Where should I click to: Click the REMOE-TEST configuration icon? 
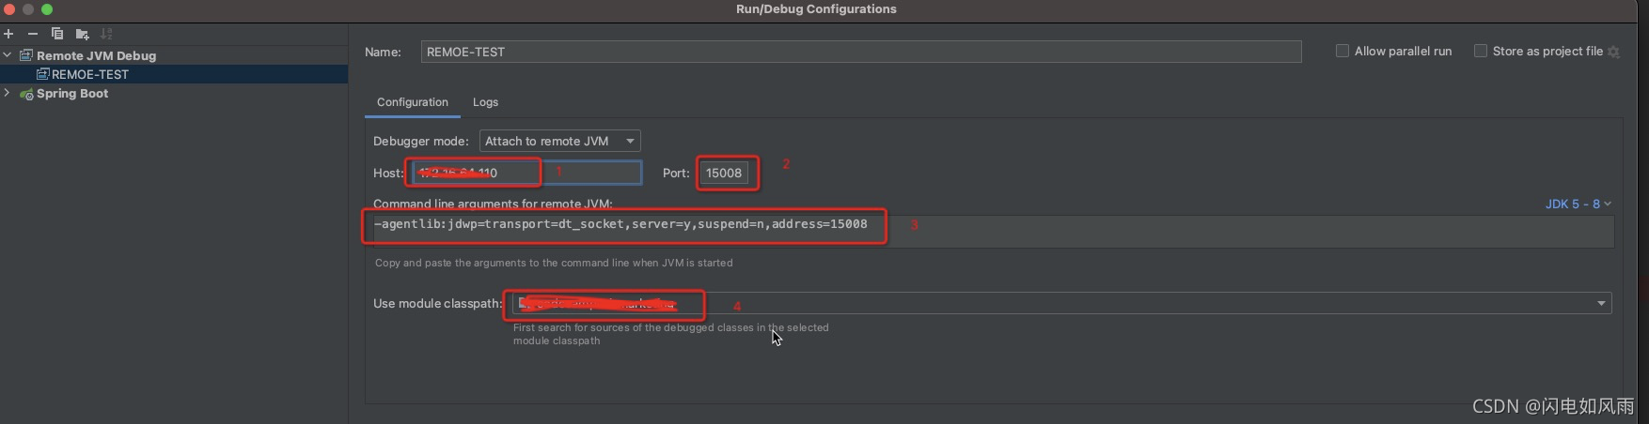coord(42,74)
